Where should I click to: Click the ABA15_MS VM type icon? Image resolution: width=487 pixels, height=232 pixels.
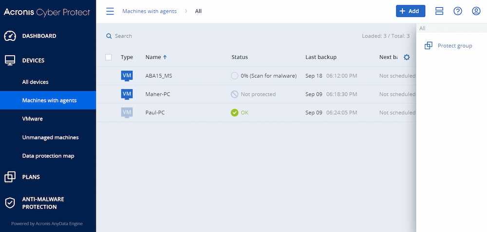(127, 76)
